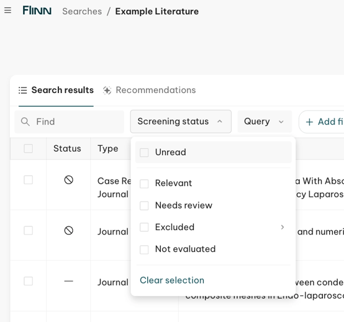
Task: Select all rows with header checkbox
Action: [29, 149]
